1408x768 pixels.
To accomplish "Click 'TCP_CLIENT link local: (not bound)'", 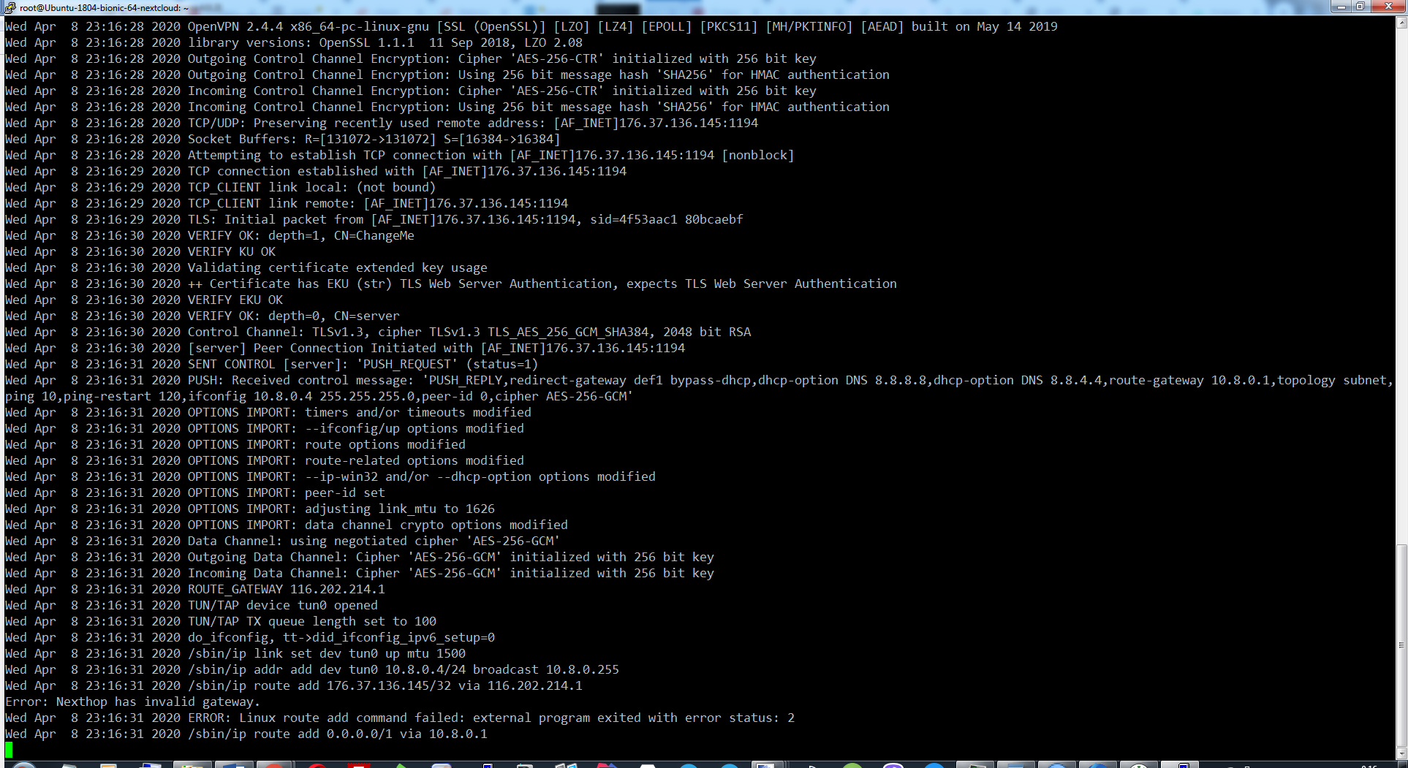I will pos(312,187).
